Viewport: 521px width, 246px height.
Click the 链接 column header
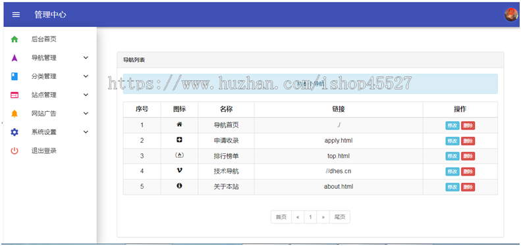pos(339,109)
